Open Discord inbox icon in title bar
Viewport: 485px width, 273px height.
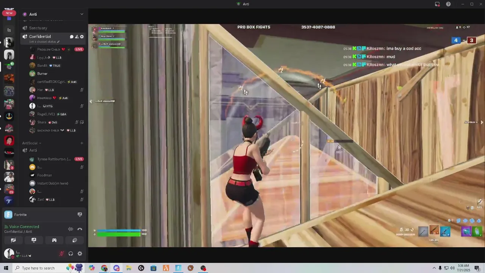click(437, 4)
